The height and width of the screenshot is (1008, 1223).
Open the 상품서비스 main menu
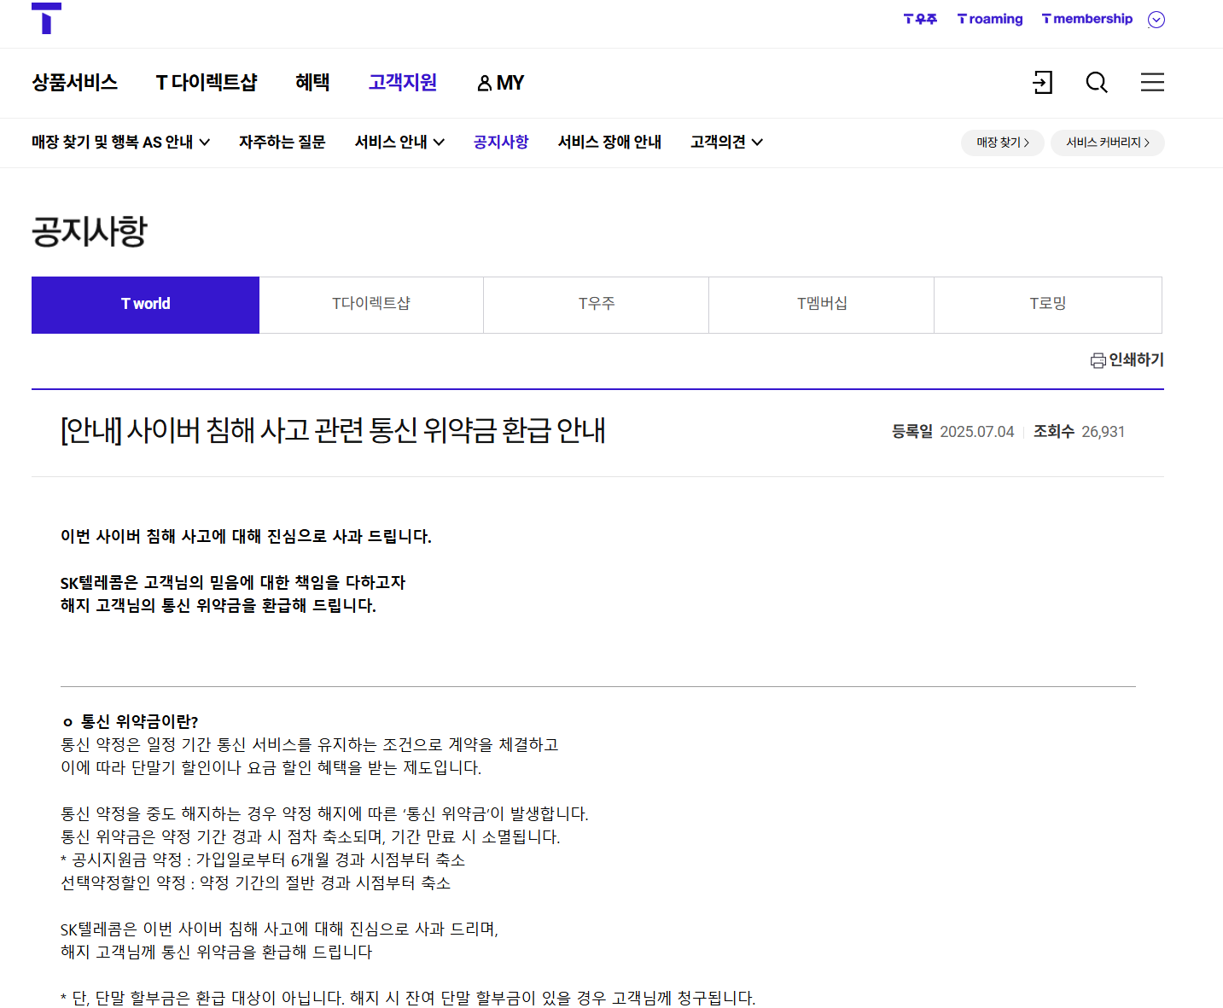(75, 83)
